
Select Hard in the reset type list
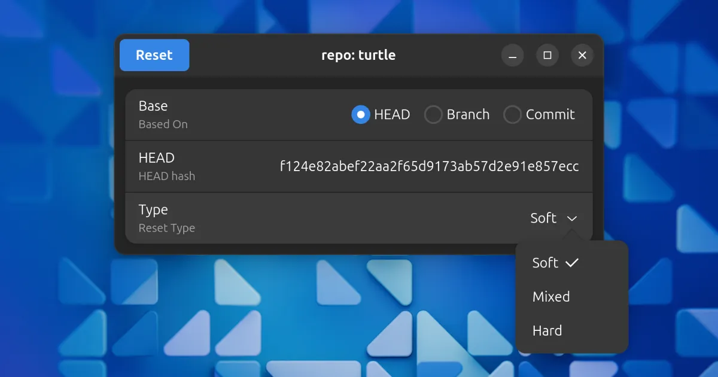547,331
